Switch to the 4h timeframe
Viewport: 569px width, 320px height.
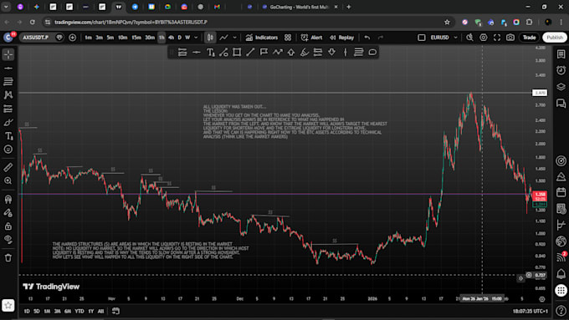point(171,38)
